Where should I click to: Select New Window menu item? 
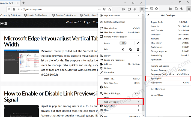[x=120, y=28]
